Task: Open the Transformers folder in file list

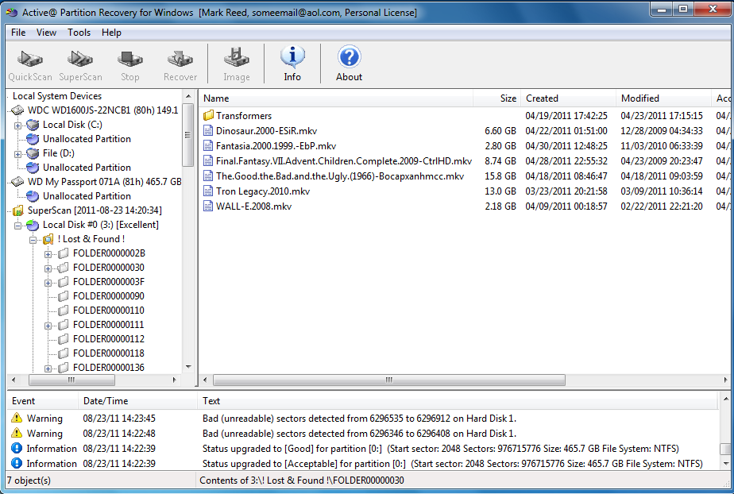Action: click(x=243, y=115)
